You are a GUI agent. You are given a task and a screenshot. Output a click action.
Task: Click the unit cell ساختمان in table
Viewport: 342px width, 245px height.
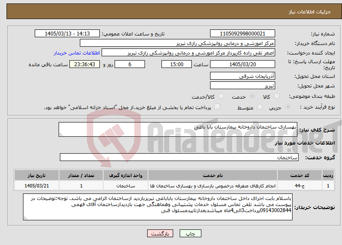pyautogui.click(x=125, y=186)
